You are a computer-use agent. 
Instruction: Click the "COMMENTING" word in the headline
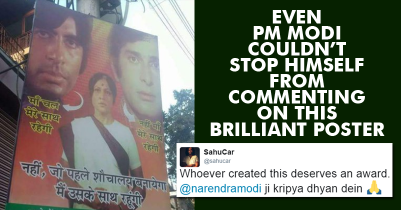296,97
